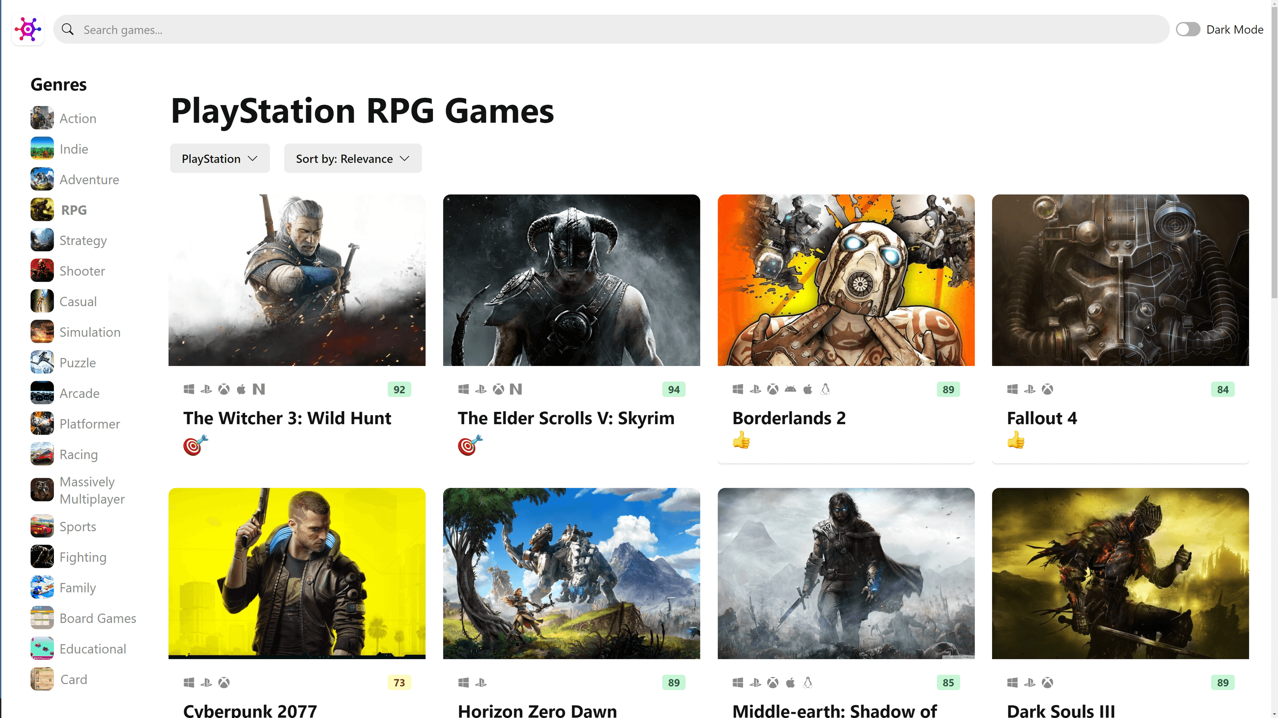
Task: Open the Strategy genre link
Action: point(83,241)
